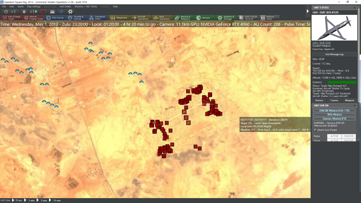Click the 'Course: 112 deg' text

coord(321,63)
